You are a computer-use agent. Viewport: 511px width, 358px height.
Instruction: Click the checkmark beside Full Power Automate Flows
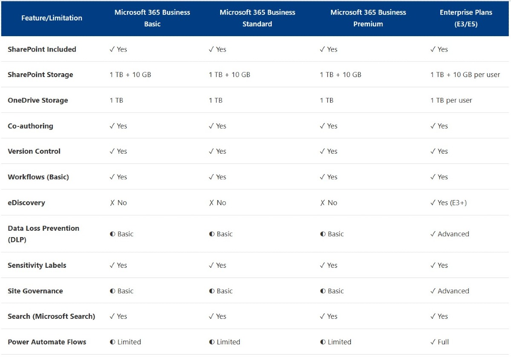click(x=433, y=342)
